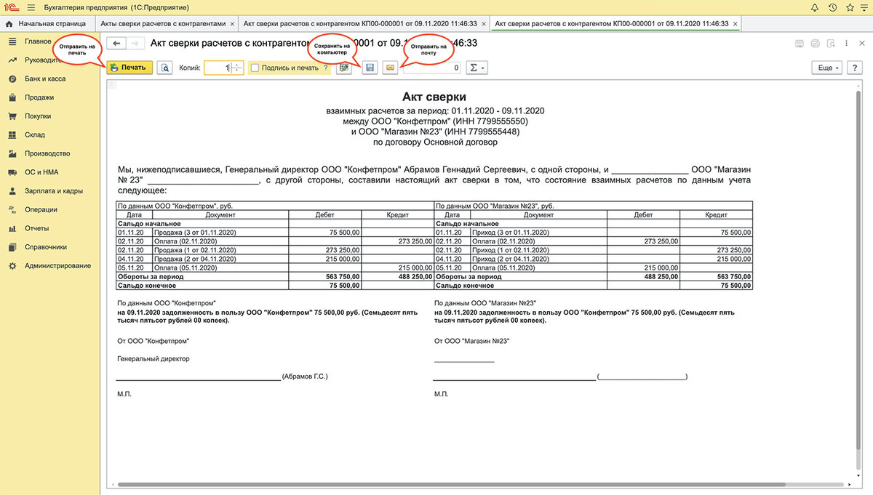The image size is (873, 495).
Task: Select cell Продажа (1 от 02.11.2020)
Action: point(220,249)
